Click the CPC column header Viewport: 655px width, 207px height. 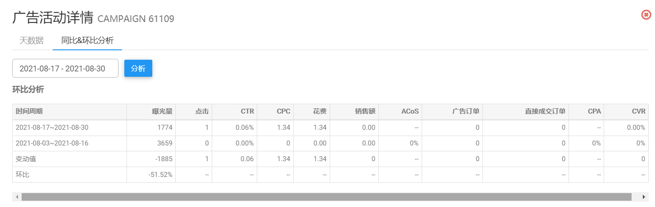click(283, 111)
